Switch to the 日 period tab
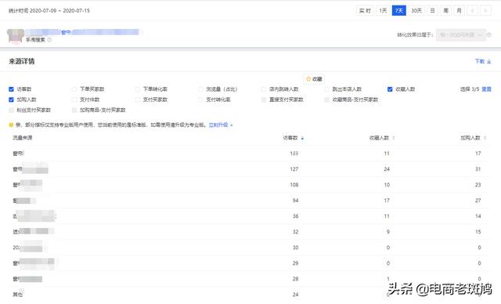The width and height of the screenshot is (501, 304). [432, 10]
